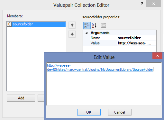Confirm Edit Value with OK

click(x=89, y=112)
